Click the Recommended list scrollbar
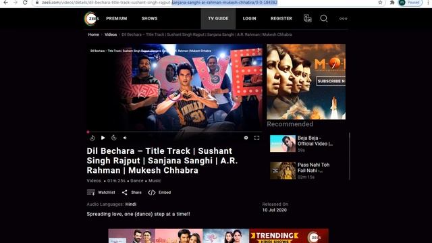 point(350,157)
